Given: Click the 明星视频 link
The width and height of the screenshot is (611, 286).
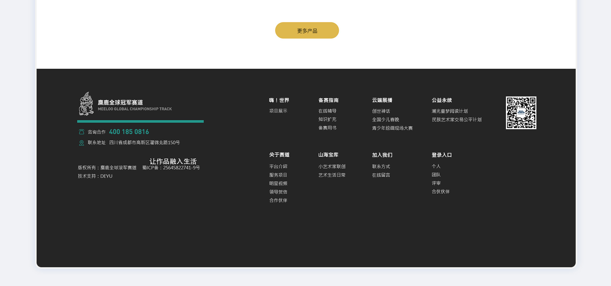Looking at the screenshot, I should click(278, 184).
